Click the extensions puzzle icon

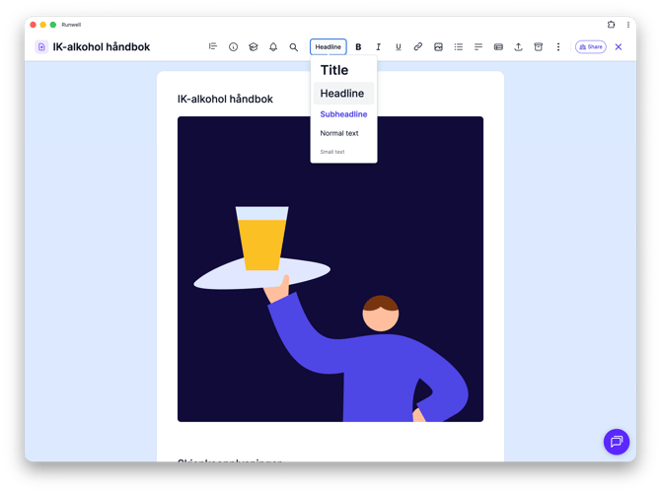[612, 25]
